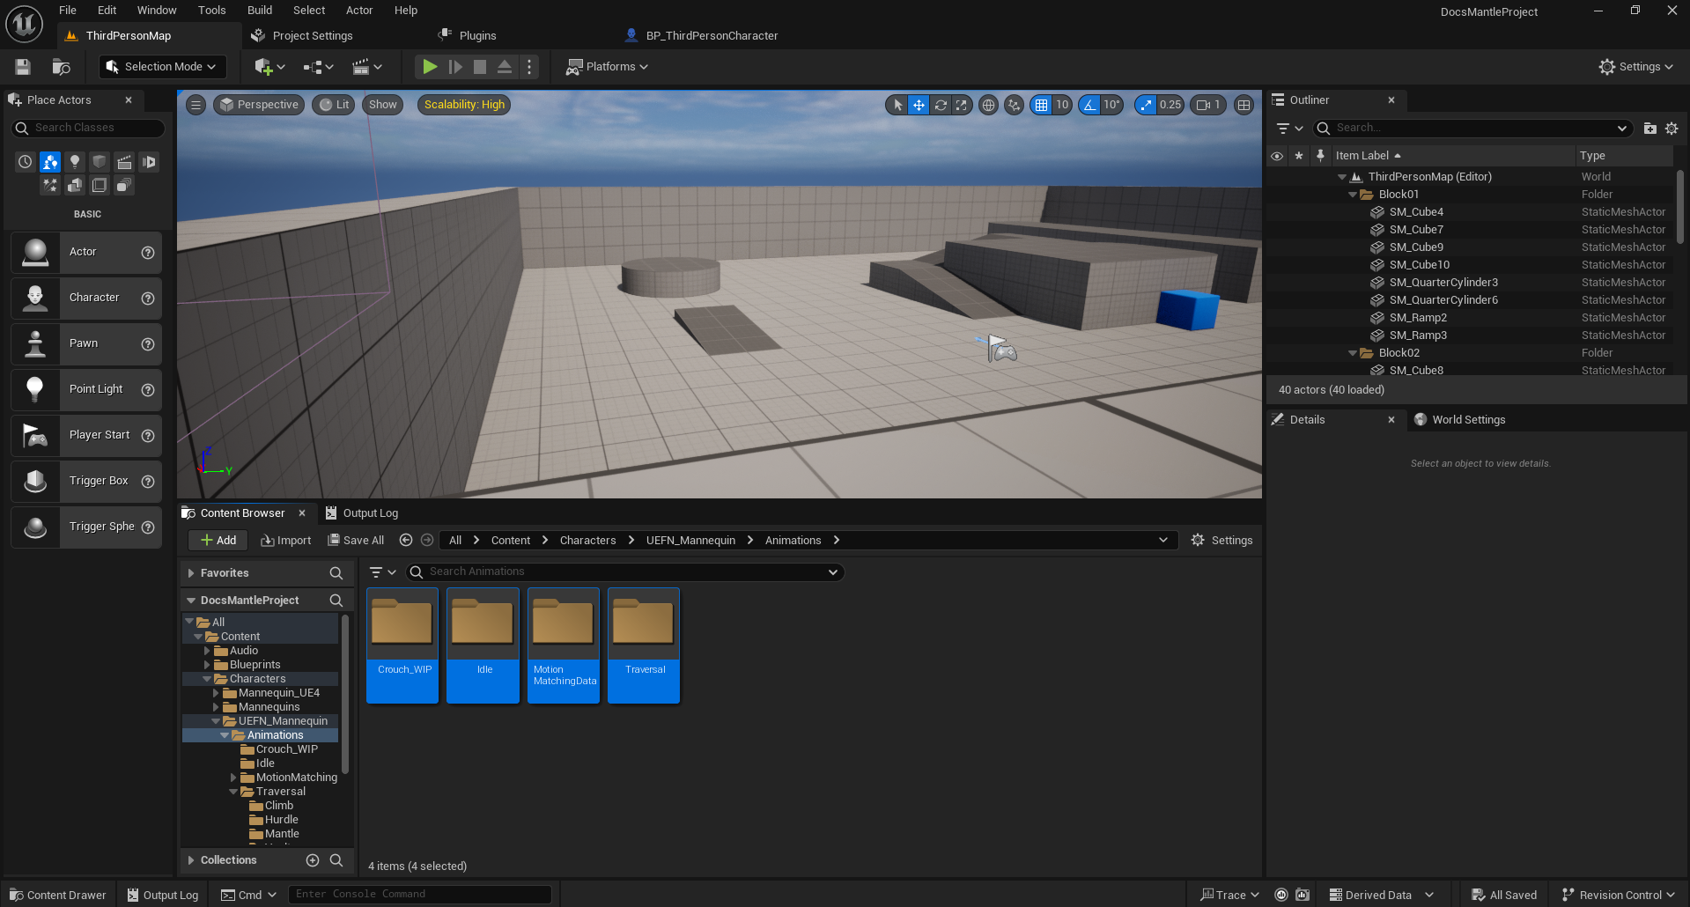This screenshot has width=1690, height=907.
Task: Expand the Favorites section in Content Browser
Action: [x=191, y=573]
